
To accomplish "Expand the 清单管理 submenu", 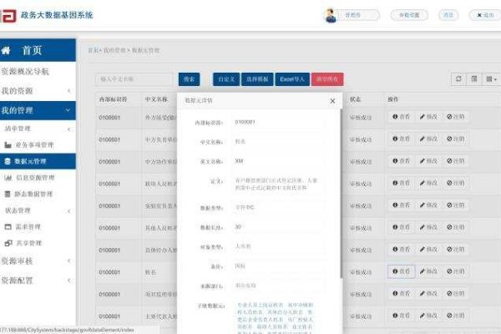I will tap(38, 129).
